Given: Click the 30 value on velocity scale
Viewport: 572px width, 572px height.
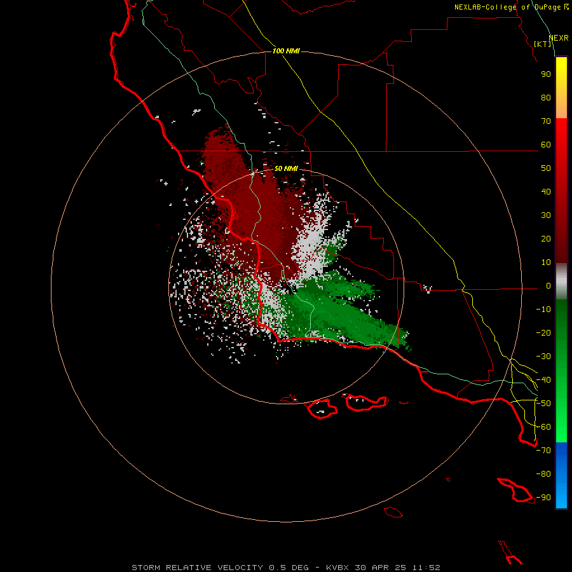Looking at the screenshot, I should [x=546, y=215].
